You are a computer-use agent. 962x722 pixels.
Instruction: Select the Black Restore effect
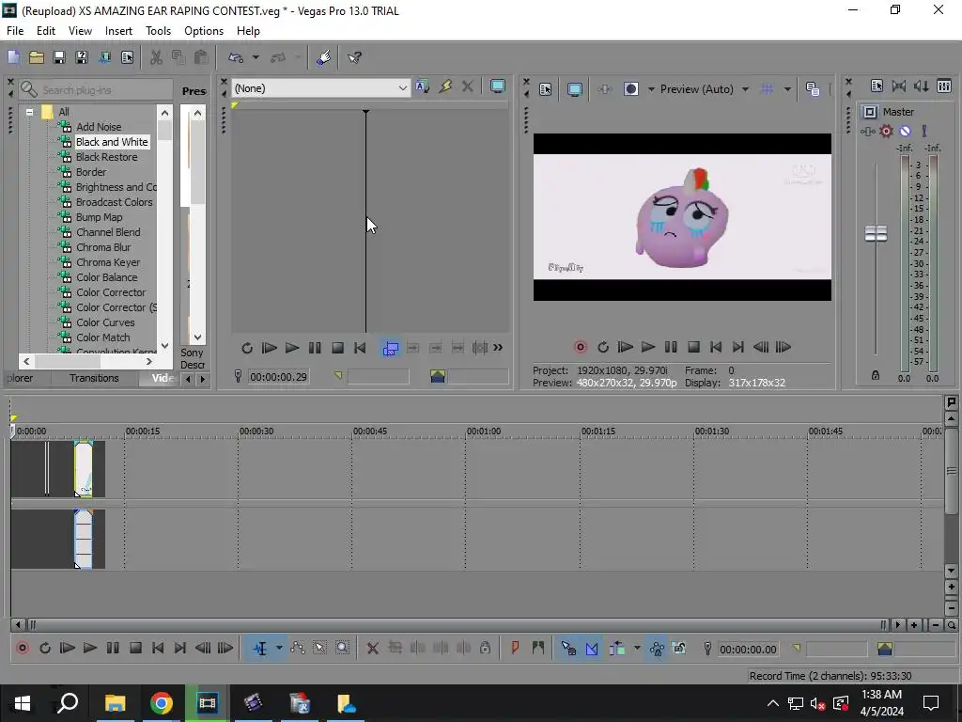[106, 157]
